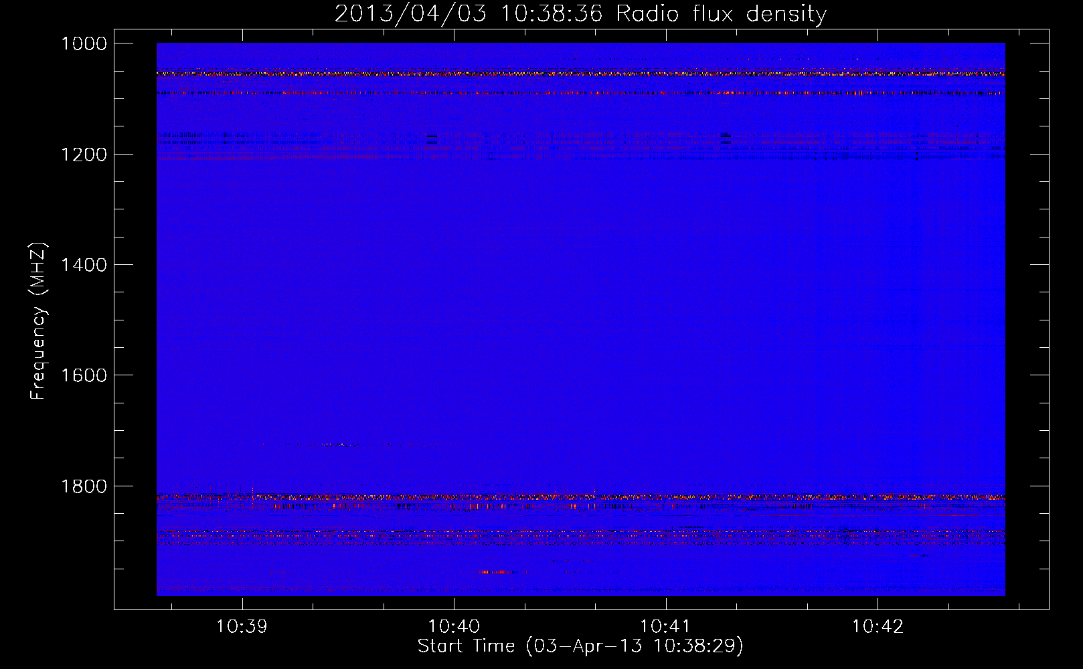Select the 1000 frequency tick label

84,43
